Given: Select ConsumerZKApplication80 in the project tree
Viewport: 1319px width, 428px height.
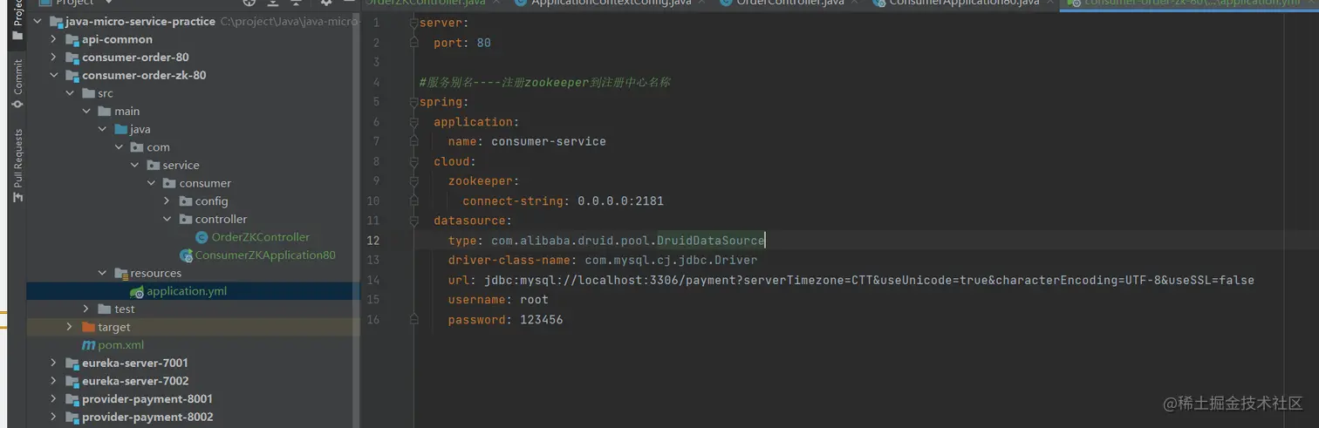Looking at the screenshot, I should 265,255.
